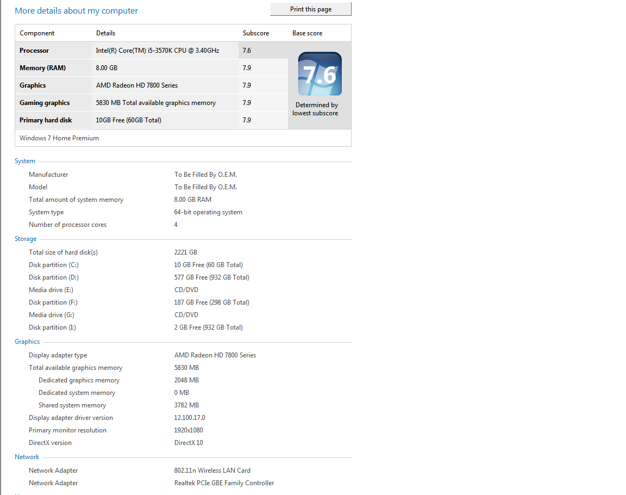Click the Windows 7 Home Premium text
The height and width of the screenshot is (495, 626).
click(x=59, y=138)
